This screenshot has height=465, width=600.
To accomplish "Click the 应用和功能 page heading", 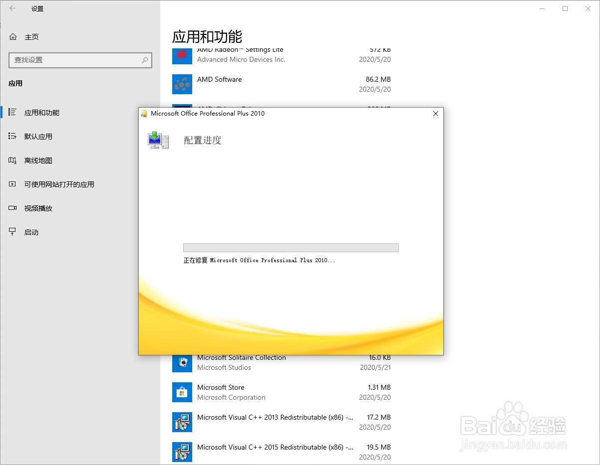I will pos(207,37).
